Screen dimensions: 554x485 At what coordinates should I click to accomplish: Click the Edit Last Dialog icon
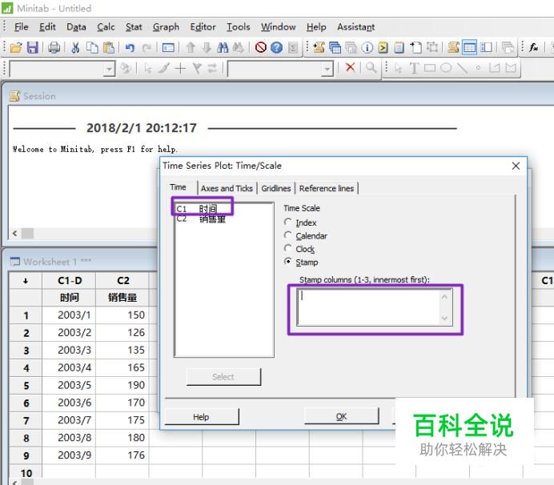(x=168, y=47)
